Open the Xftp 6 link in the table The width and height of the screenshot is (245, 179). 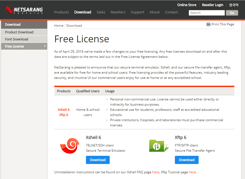point(64,115)
